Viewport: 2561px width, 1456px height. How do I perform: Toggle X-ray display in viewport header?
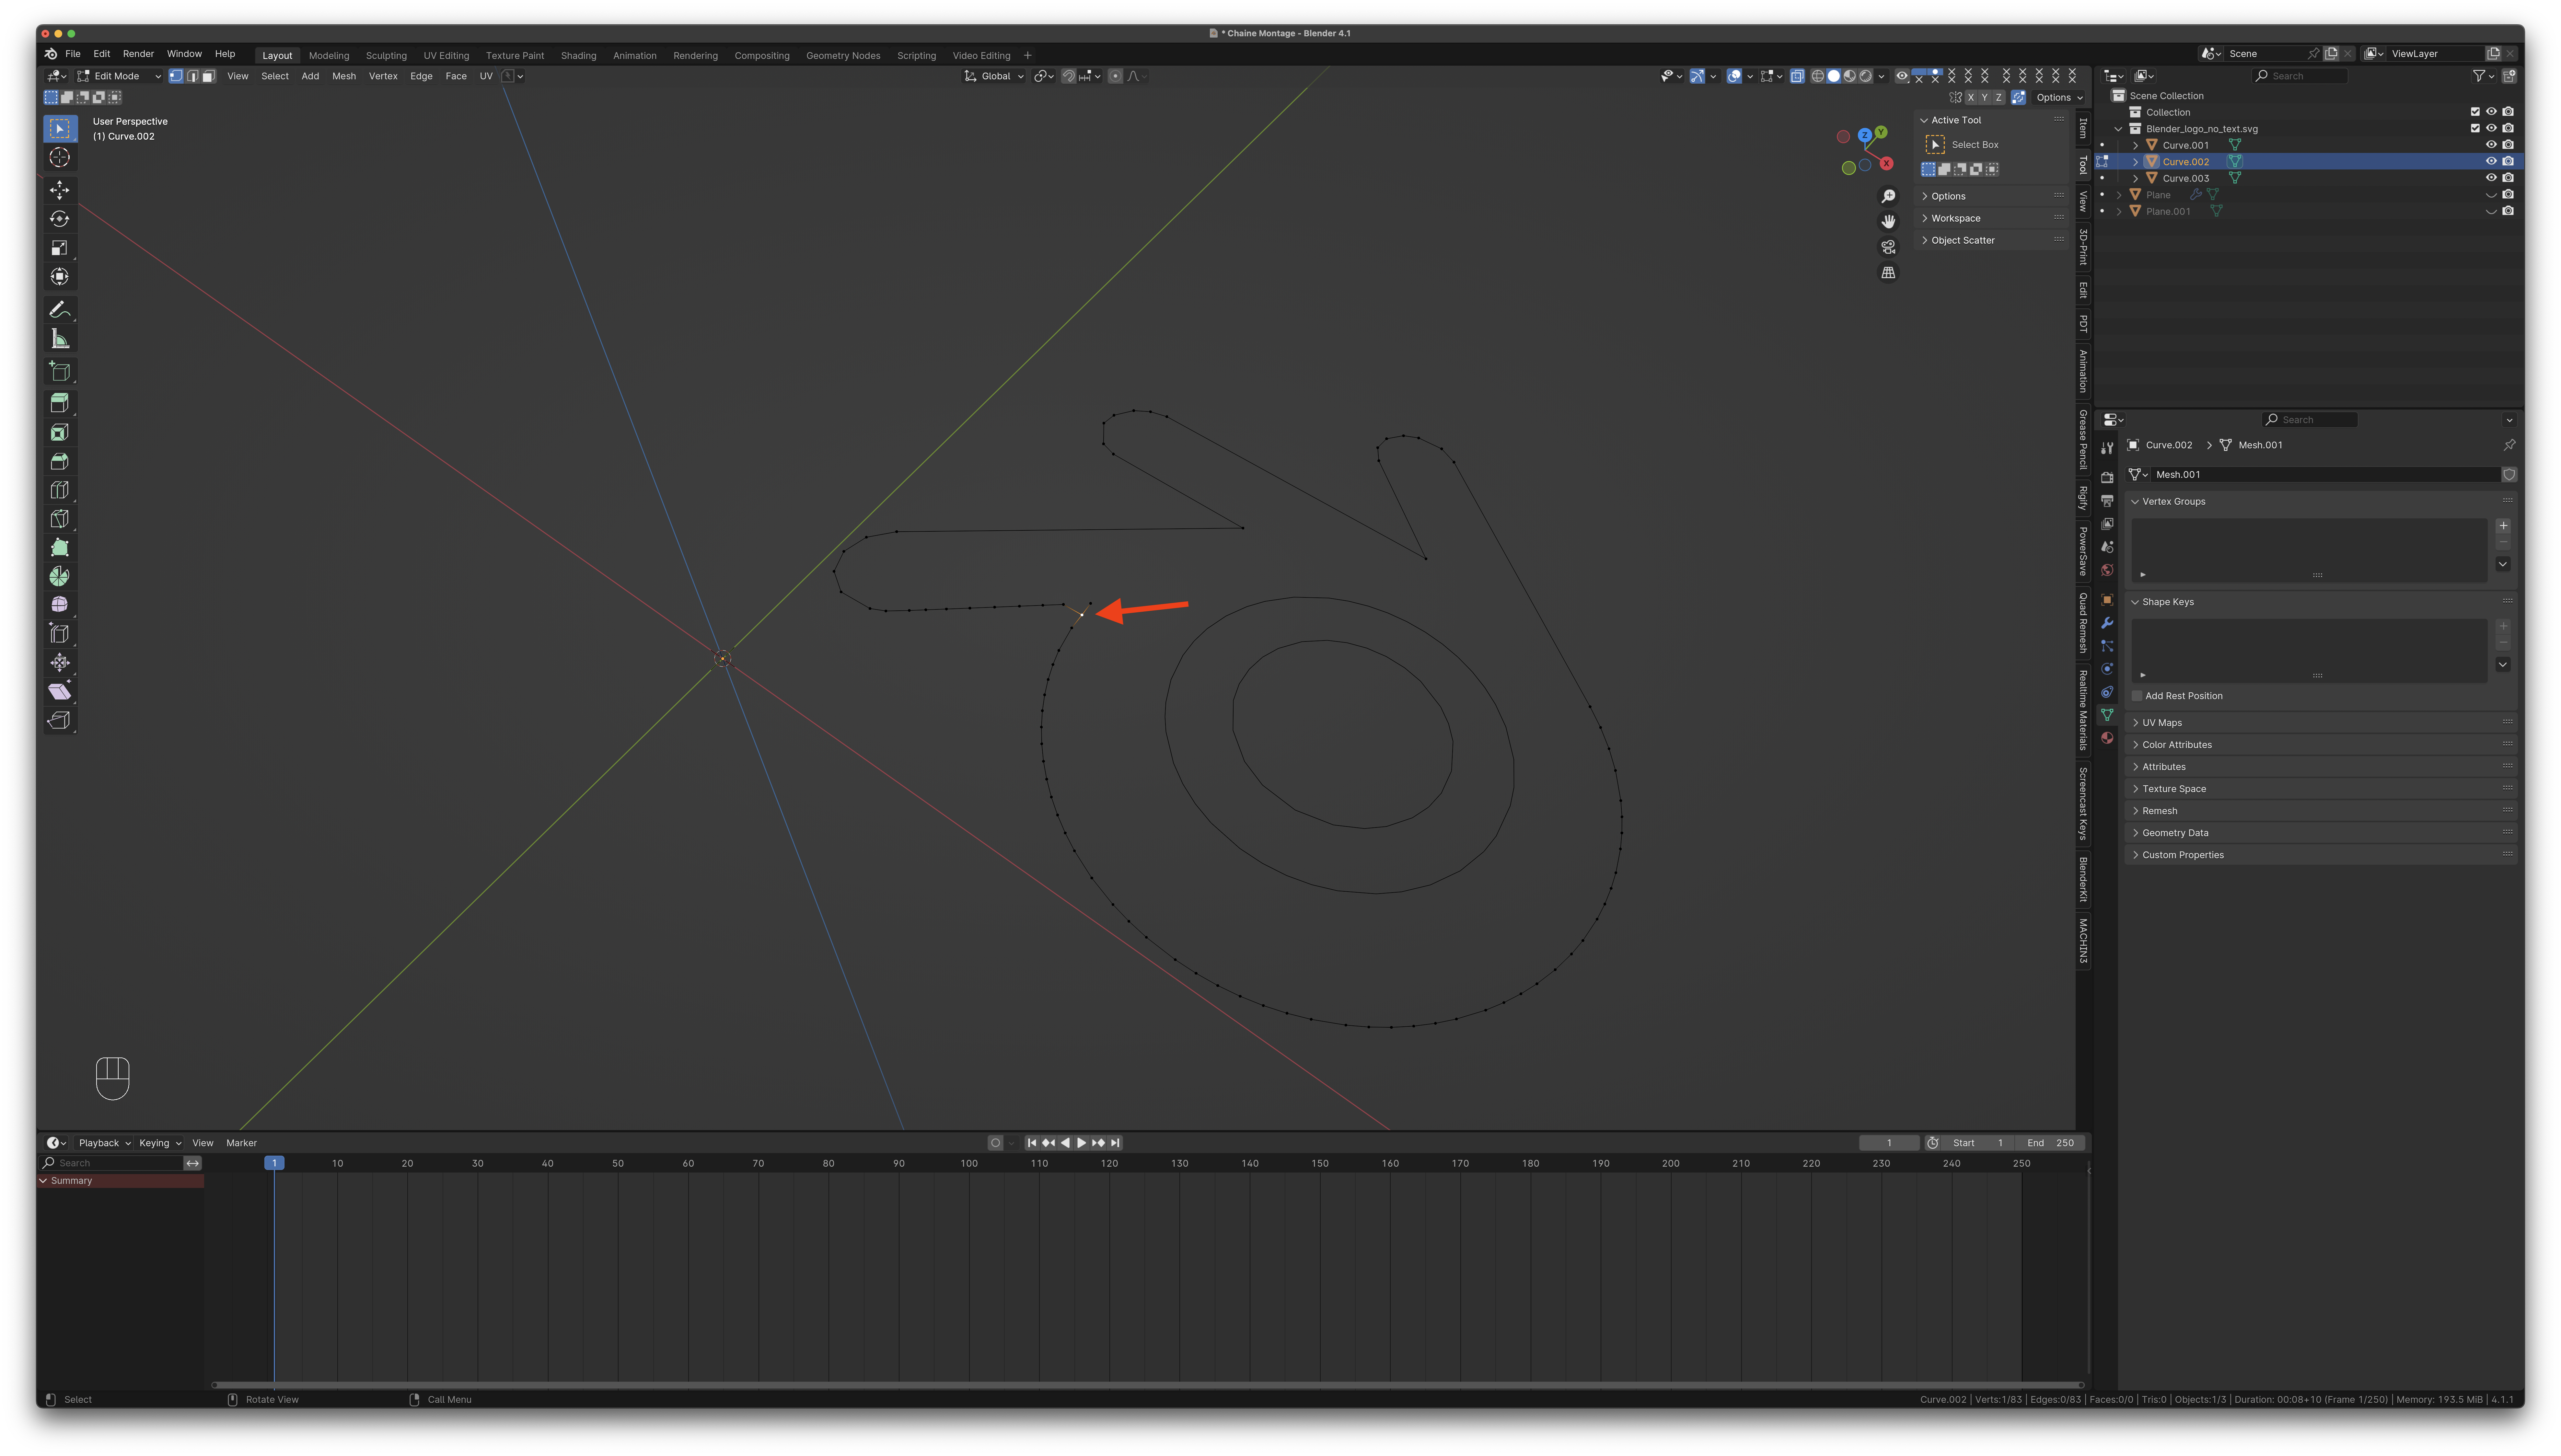tap(1797, 76)
